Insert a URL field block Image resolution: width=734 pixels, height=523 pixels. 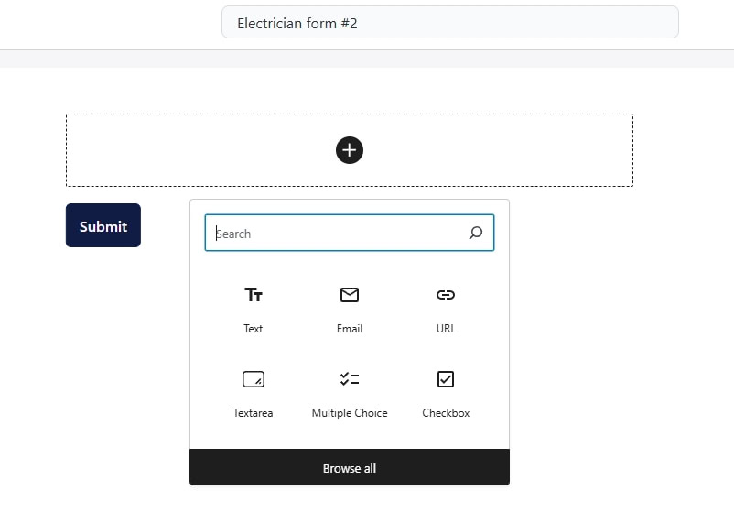coord(446,310)
